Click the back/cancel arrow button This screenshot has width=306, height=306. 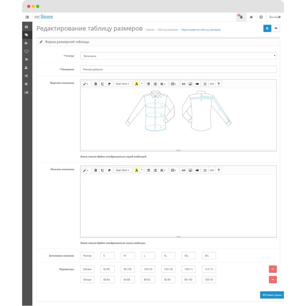click(x=276, y=29)
